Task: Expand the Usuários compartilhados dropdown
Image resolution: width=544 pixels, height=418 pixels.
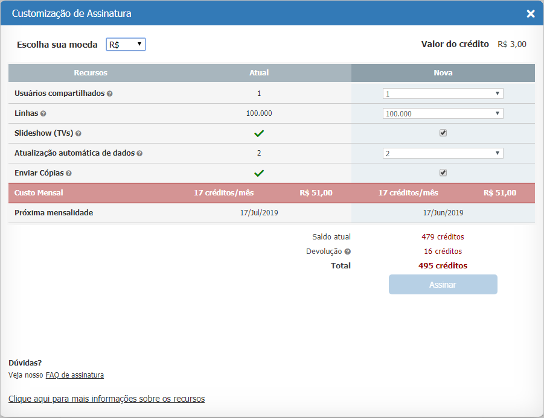Action: [443, 93]
